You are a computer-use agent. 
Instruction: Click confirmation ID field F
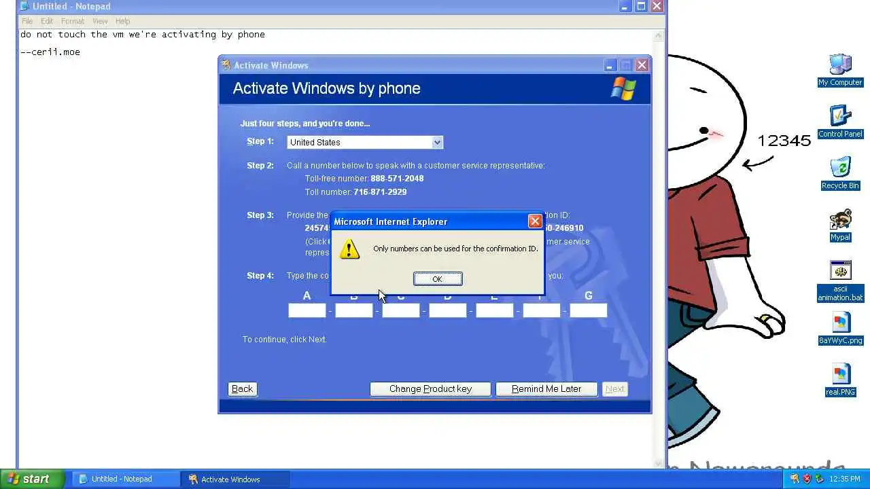pos(542,310)
